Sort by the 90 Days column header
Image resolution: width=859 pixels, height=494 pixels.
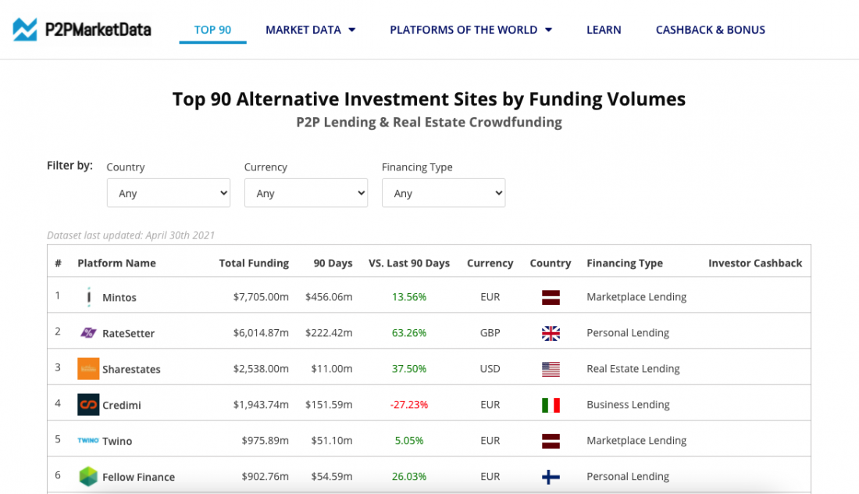click(x=333, y=263)
